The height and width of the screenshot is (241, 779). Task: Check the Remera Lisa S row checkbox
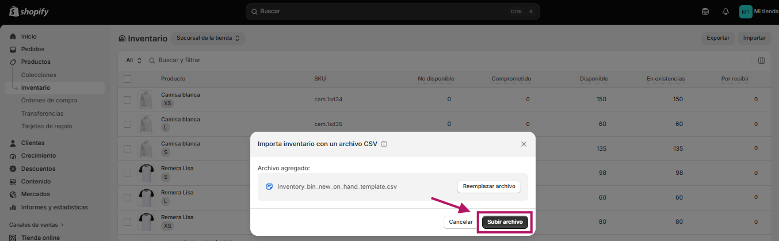tap(128, 173)
